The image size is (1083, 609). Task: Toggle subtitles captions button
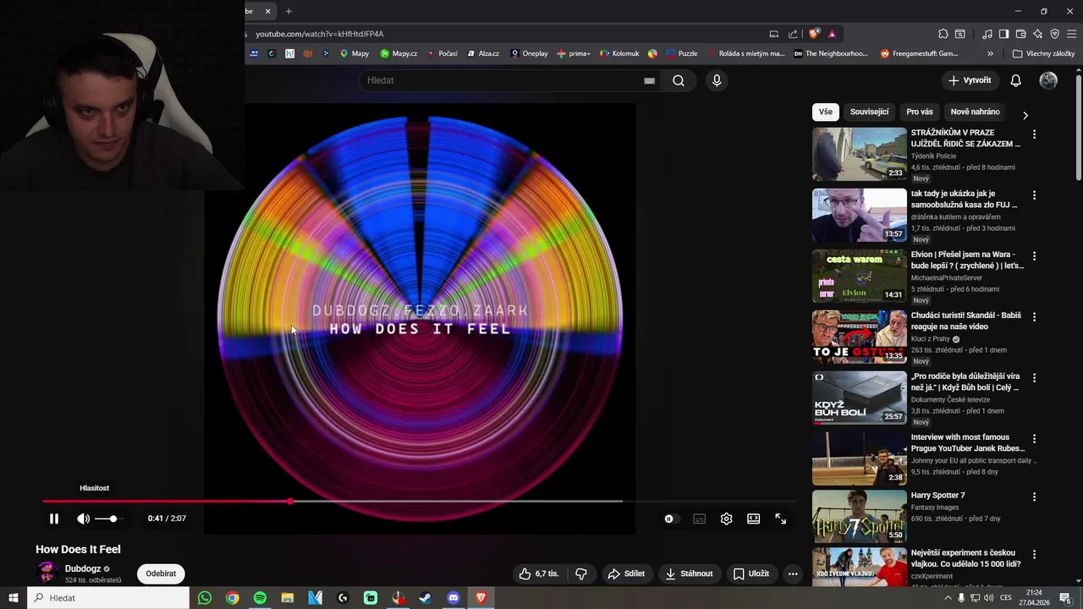[x=699, y=518]
